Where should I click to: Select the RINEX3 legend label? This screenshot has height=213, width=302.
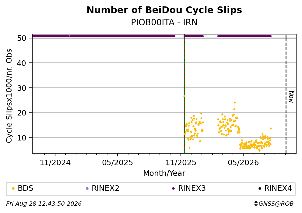click(x=192, y=188)
